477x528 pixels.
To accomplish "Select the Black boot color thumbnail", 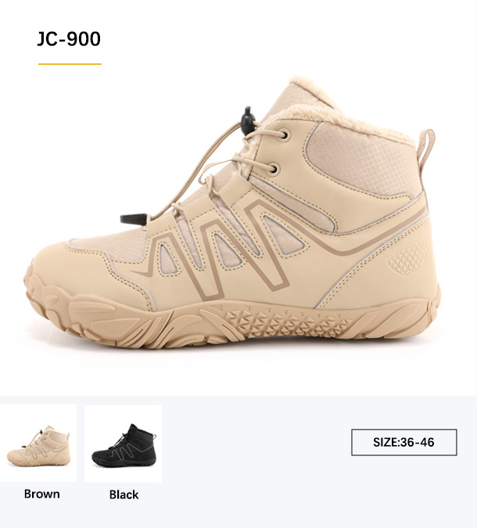I will [124, 444].
